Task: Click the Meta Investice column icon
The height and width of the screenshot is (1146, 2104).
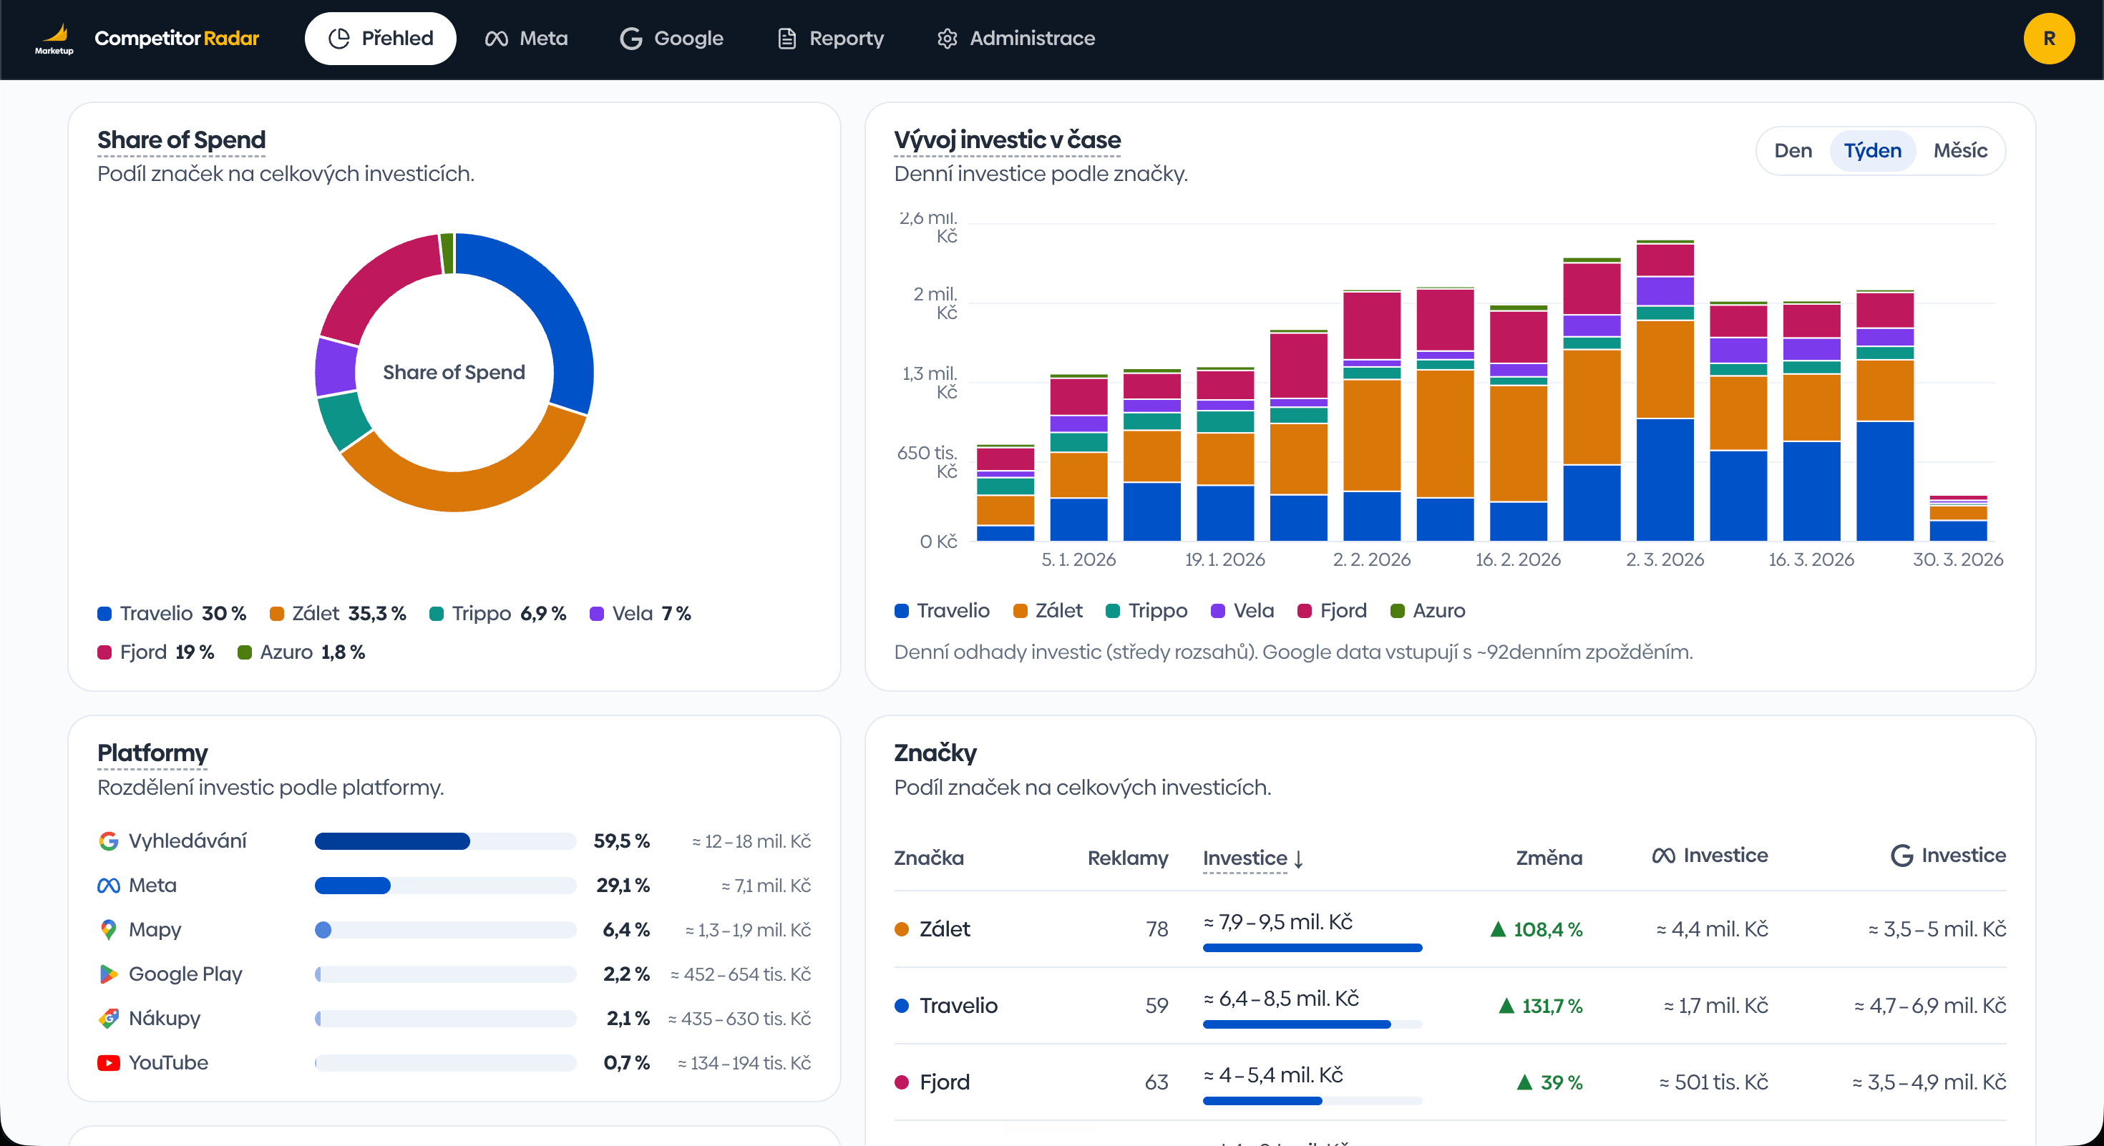Action: pyautogui.click(x=1664, y=856)
